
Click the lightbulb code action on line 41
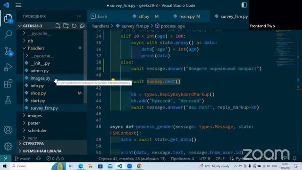tap(113, 80)
